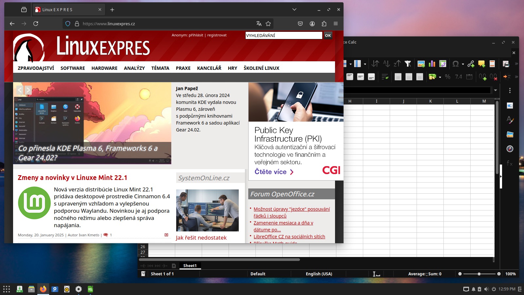Expand the column insert dropdown arrow in Calc
The width and height of the screenshot is (524, 295).
tap(365, 64)
